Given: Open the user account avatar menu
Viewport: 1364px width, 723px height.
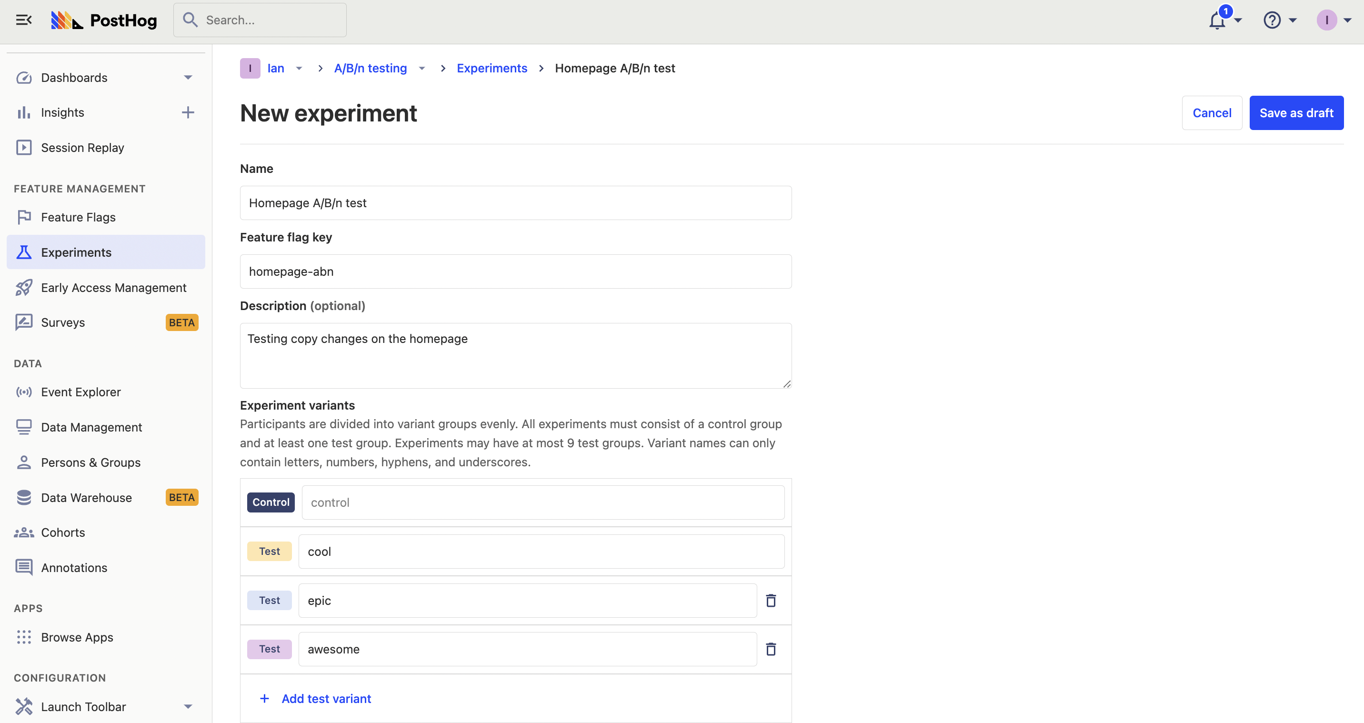Looking at the screenshot, I should pos(1327,20).
